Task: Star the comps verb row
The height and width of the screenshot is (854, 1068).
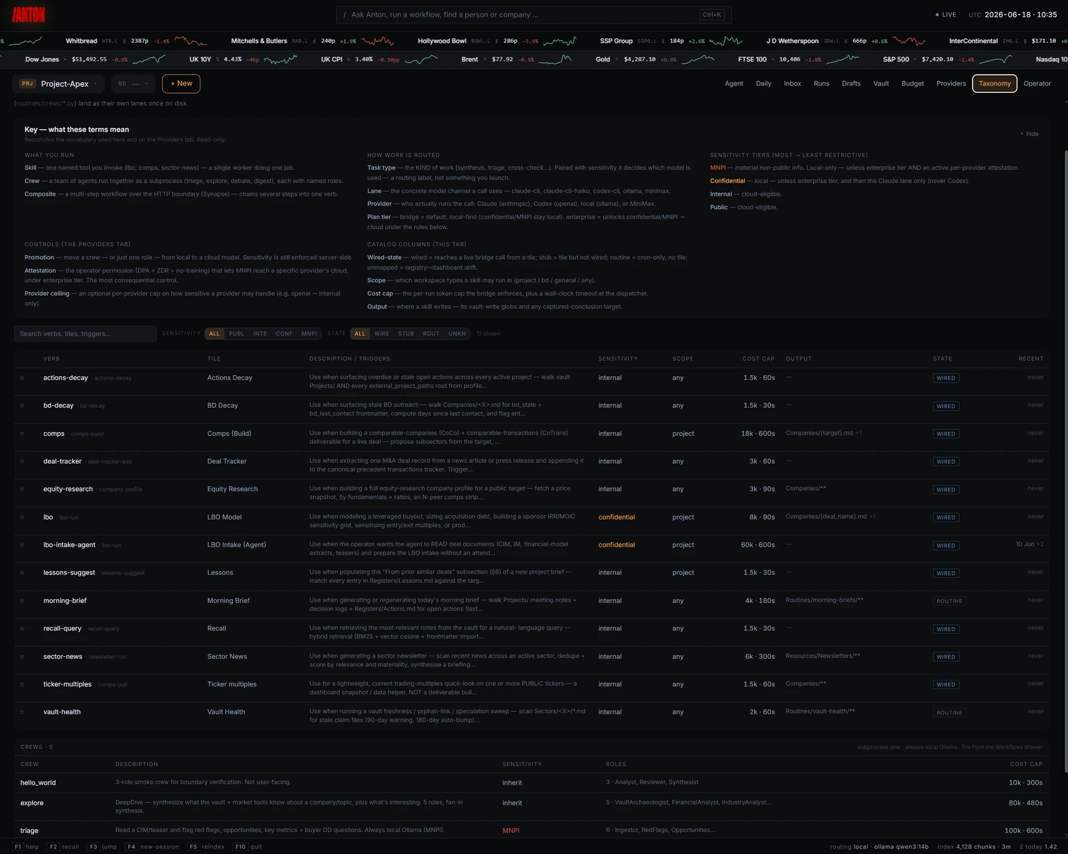Action: pos(22,433)
